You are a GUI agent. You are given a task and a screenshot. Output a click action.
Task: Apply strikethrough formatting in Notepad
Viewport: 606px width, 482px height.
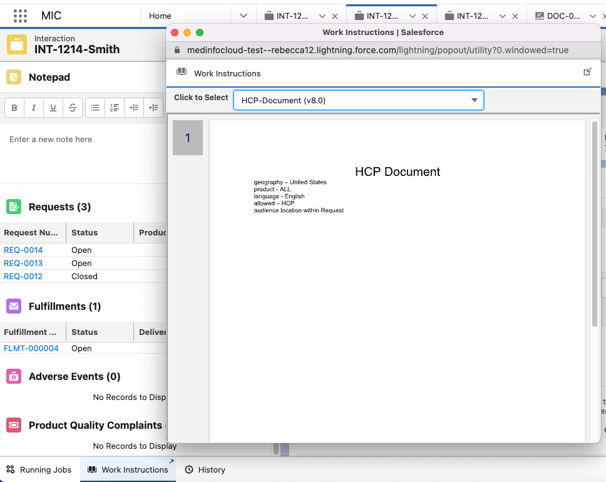pos(73,108)
